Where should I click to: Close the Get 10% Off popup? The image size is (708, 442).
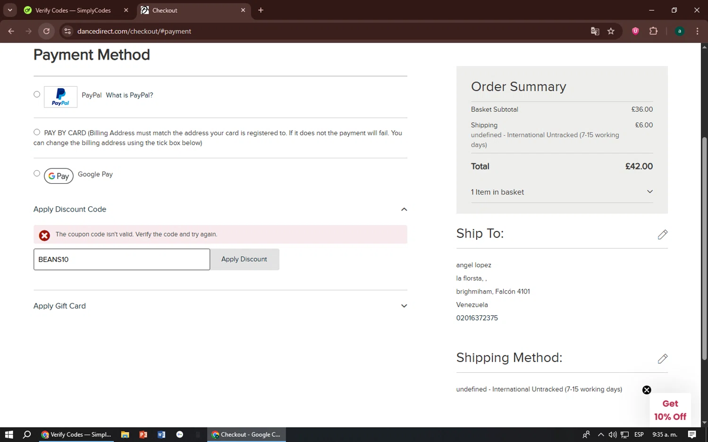pos(647,390)
